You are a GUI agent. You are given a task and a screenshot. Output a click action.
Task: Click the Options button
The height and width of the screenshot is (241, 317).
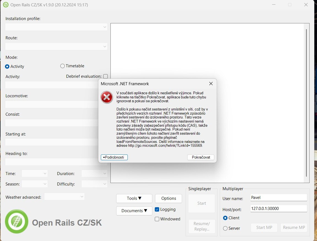169,198
